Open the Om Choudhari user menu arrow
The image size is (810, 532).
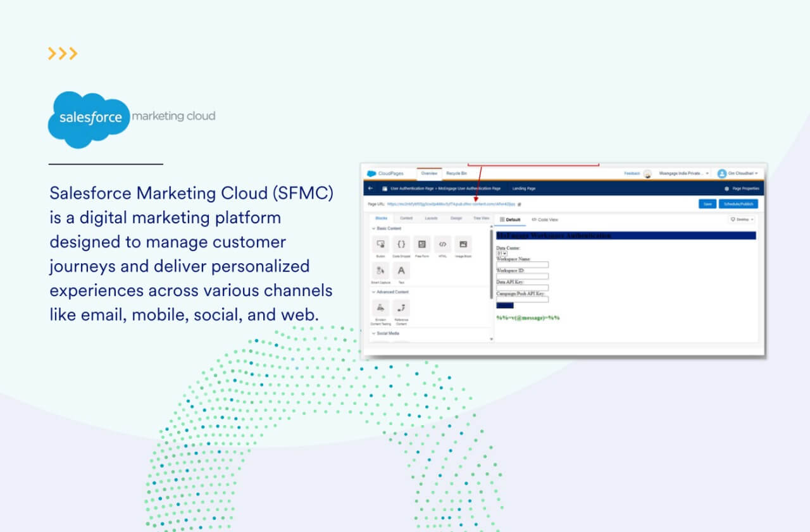[756, 173]
